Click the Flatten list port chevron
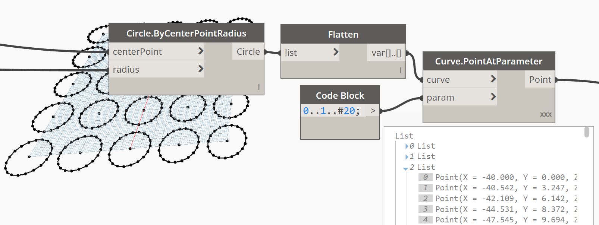 pos(336,52)
